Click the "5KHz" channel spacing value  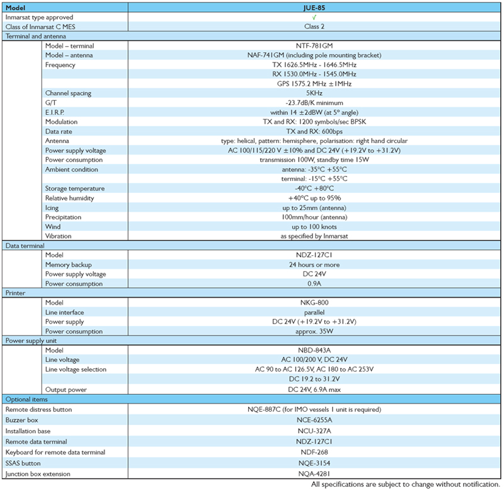[314, 93]
